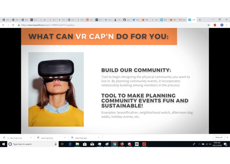Click 'Tool to make planning' heading
230x164 pixels.
(x=145, y=101)
